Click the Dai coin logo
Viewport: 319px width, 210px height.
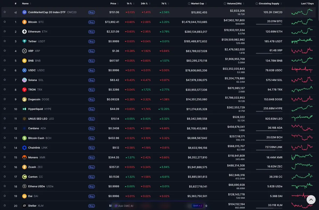tap(24, 196)
